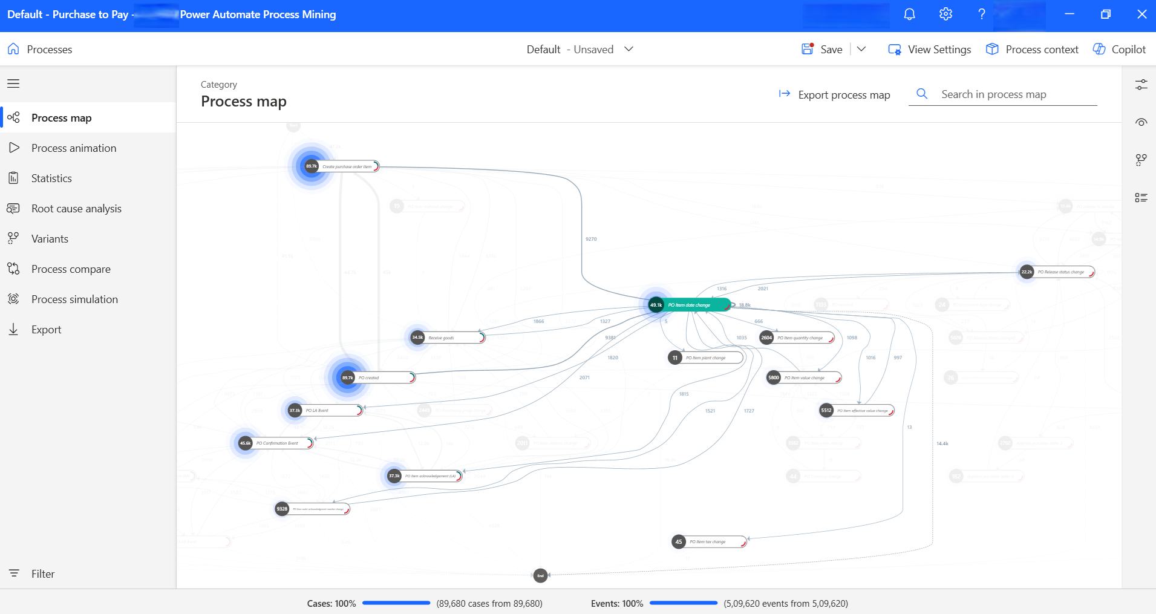Image resolution: width=1156 pixels, height=614 pixels.
Task: Expand the map legend list panel
Action: coord(1142,197)
